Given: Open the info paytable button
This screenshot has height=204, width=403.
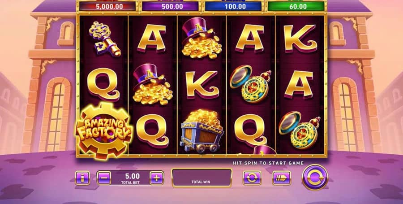Looking at the screenshot, I should (x=82, y=178).
